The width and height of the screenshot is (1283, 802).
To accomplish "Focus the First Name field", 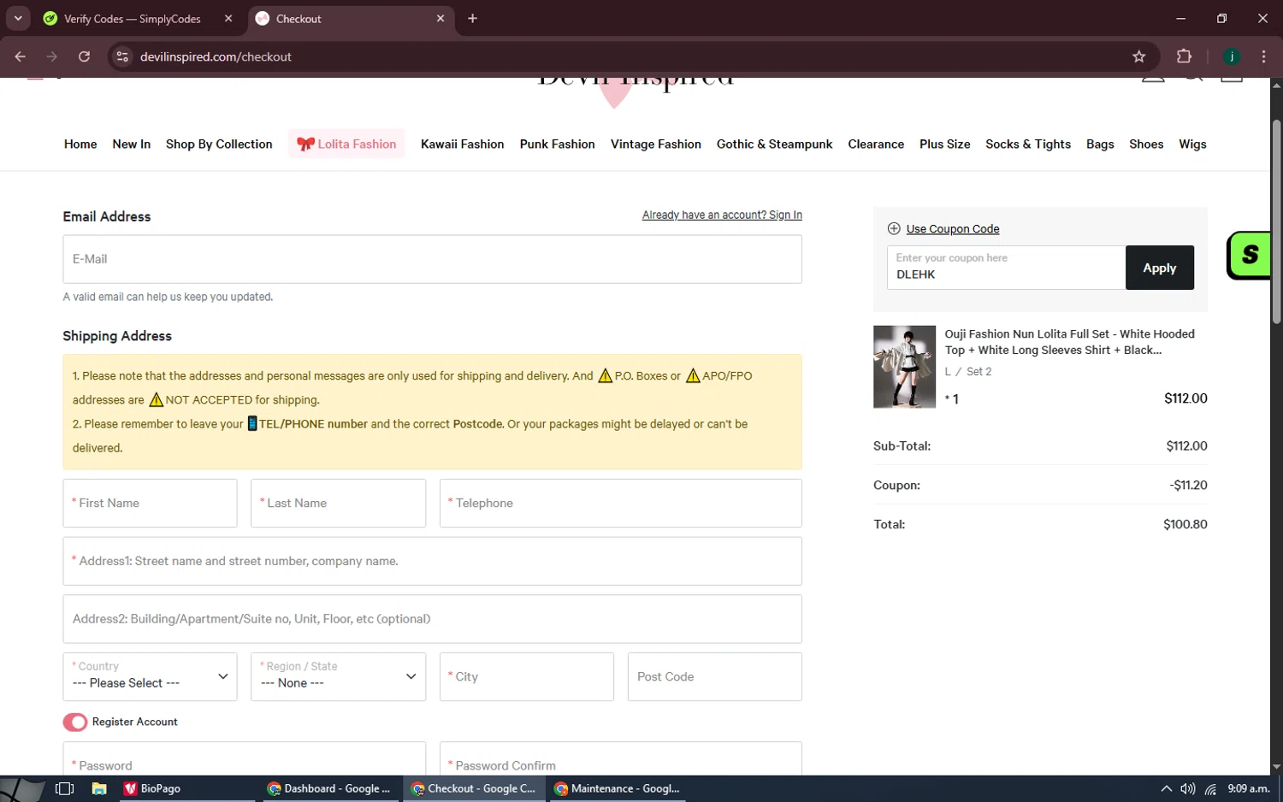I will tap(150, 503).
